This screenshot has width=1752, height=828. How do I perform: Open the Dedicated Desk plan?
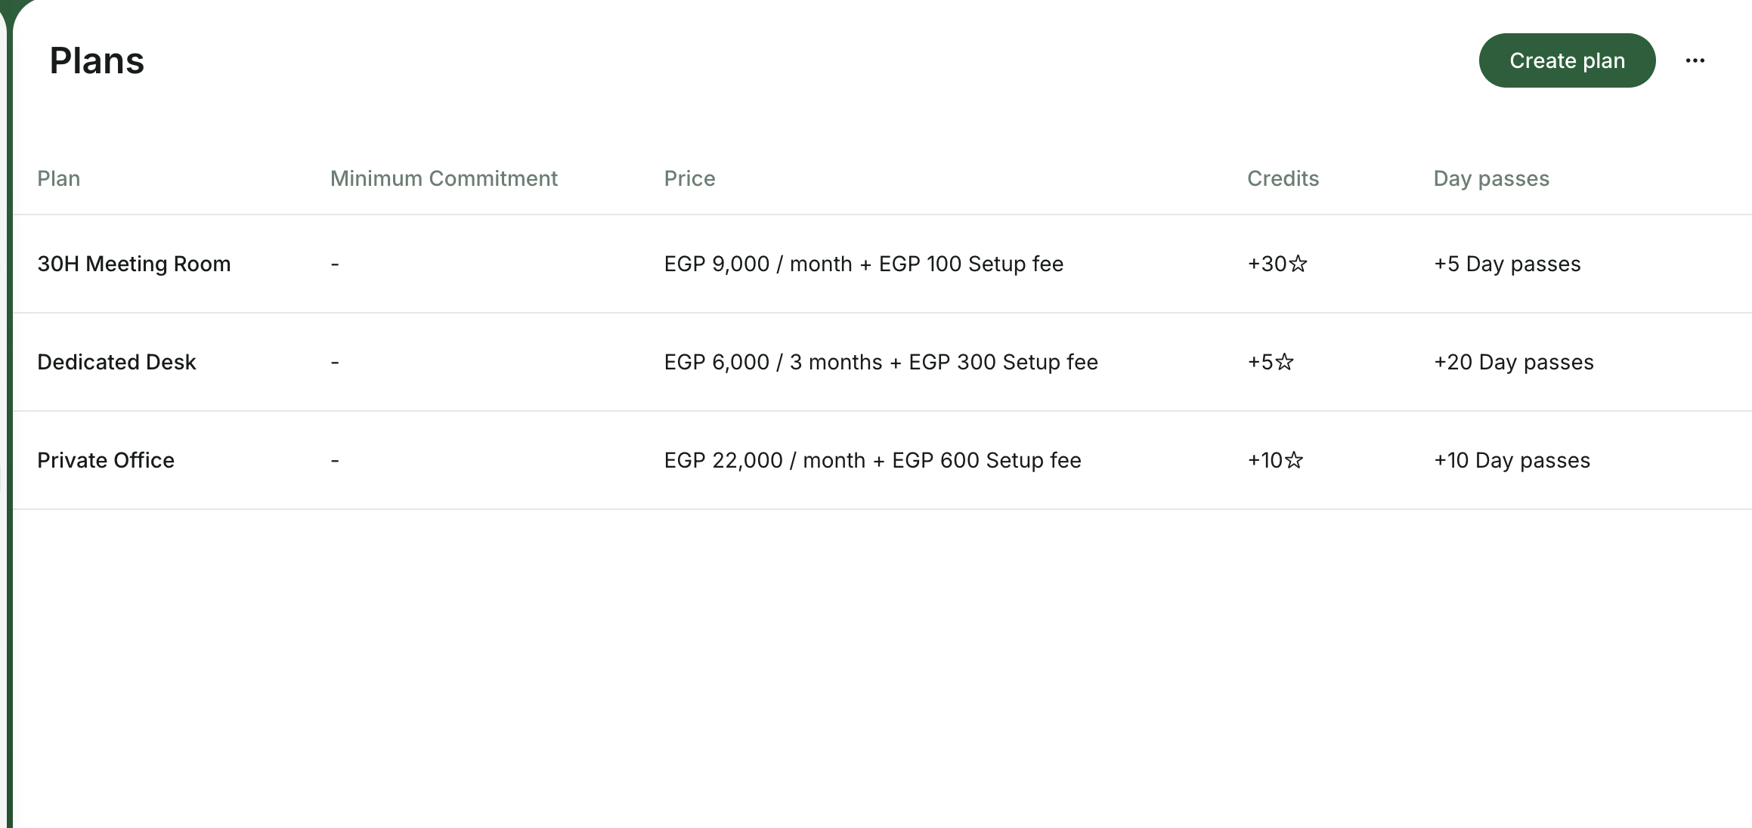116,362
